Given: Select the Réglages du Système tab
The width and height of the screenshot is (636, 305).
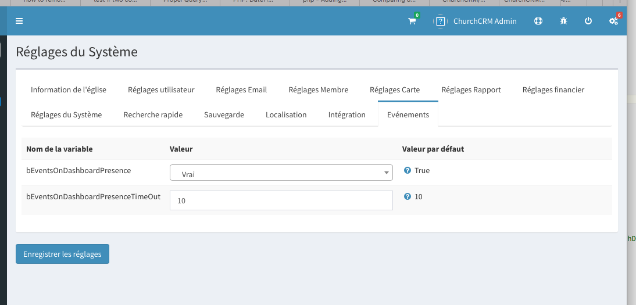Looking at the screenshot, I should (66, 115).
